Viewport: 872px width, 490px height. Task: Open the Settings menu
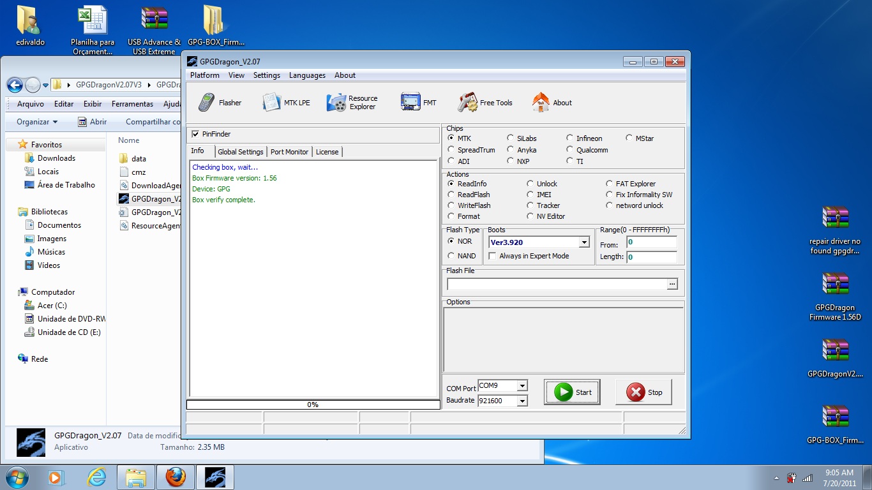[267, 75]
